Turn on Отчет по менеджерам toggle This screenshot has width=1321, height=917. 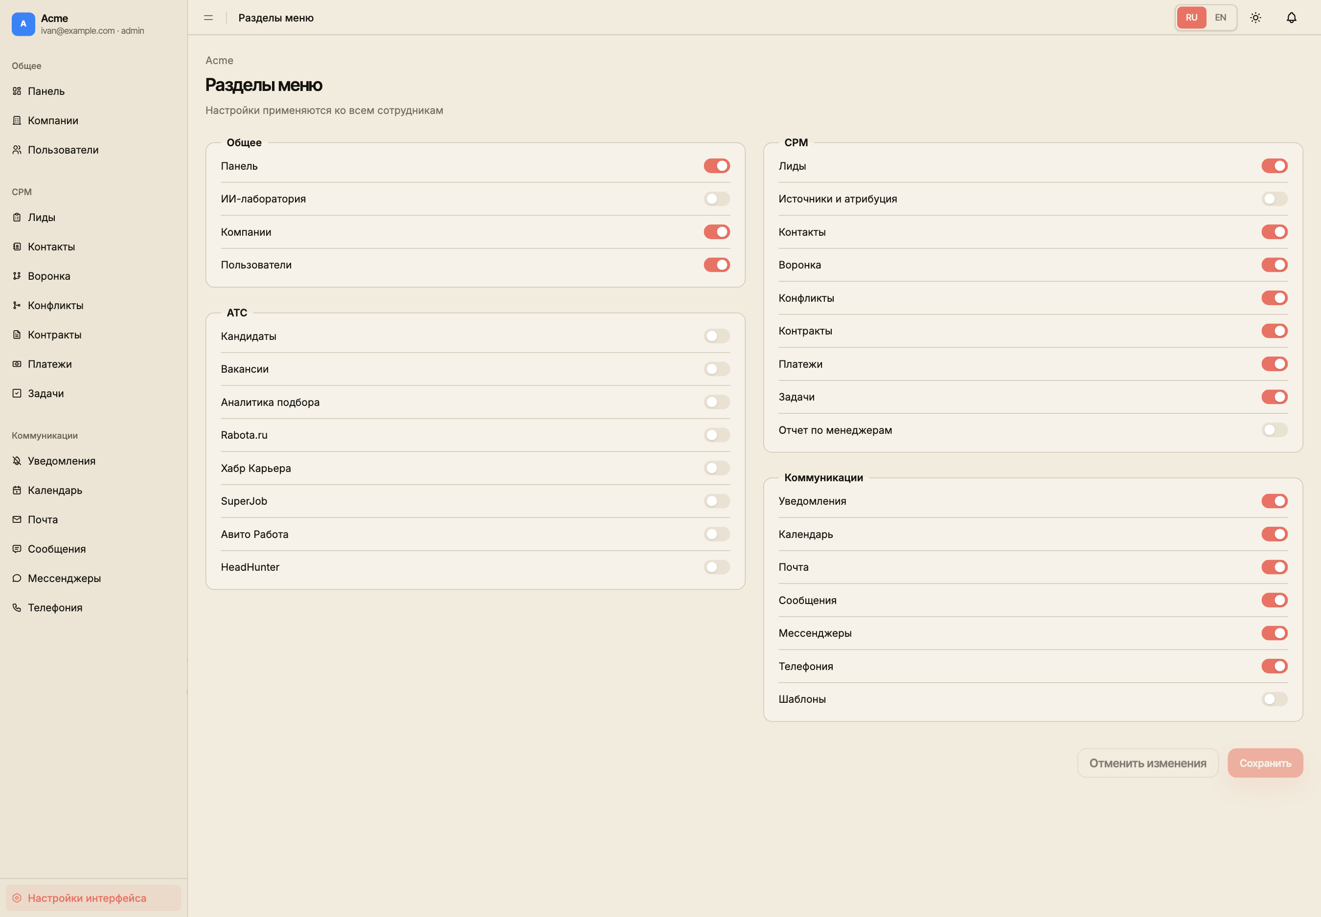pos(1275,430)
